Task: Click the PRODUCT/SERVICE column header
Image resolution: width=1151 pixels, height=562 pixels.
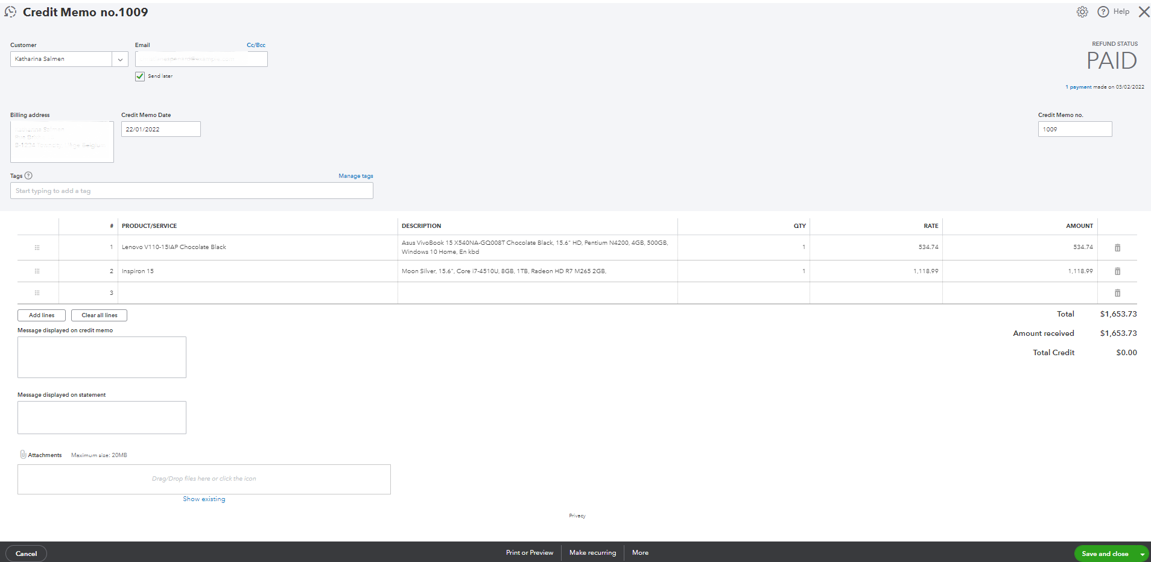Action: click(149, 226)
